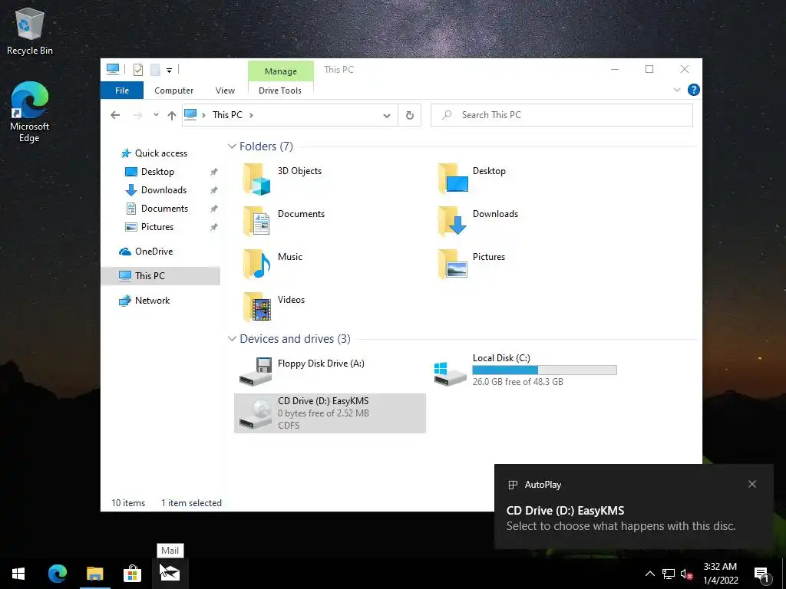Dismiss the AutoPlay notification
This screenshot has width=786, height=589.
pyautogui.click(x=752, y=484)
